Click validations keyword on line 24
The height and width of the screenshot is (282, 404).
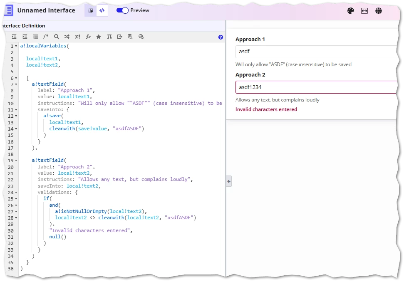(x=53, y=193)
